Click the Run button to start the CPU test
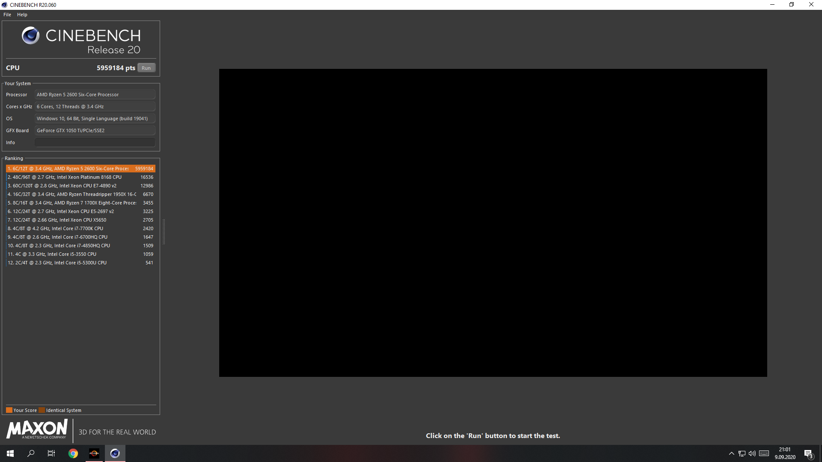Image resolution: width=822 pixels, height=462 pixels. tap(146, 68)
